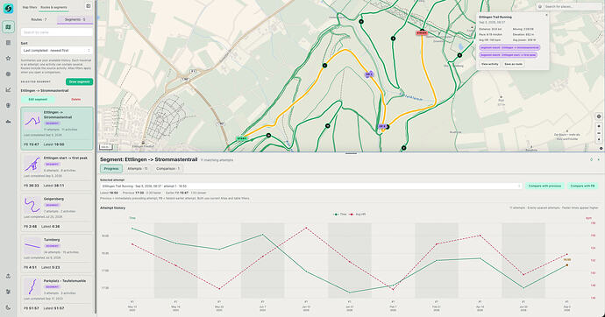Click Compare with previous button
Screen dimensions: 605x317
[544, 186]
